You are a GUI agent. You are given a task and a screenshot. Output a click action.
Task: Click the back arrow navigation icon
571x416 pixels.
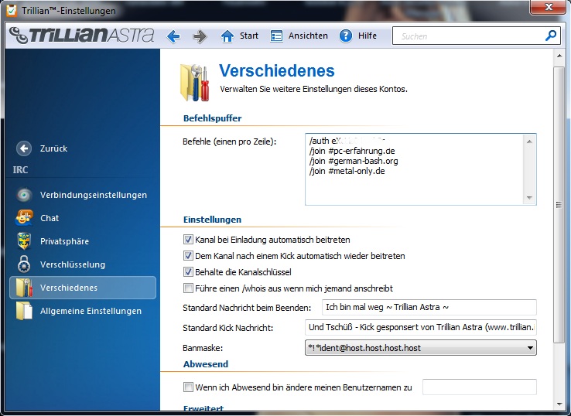click(x=173, y=36)
